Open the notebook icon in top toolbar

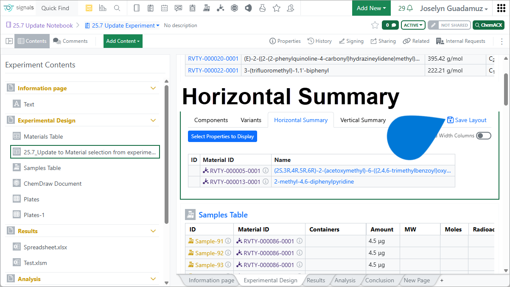pyautogui.click(x=136, y=8)
